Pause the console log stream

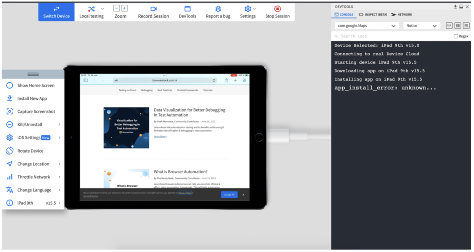pos(458,26)
